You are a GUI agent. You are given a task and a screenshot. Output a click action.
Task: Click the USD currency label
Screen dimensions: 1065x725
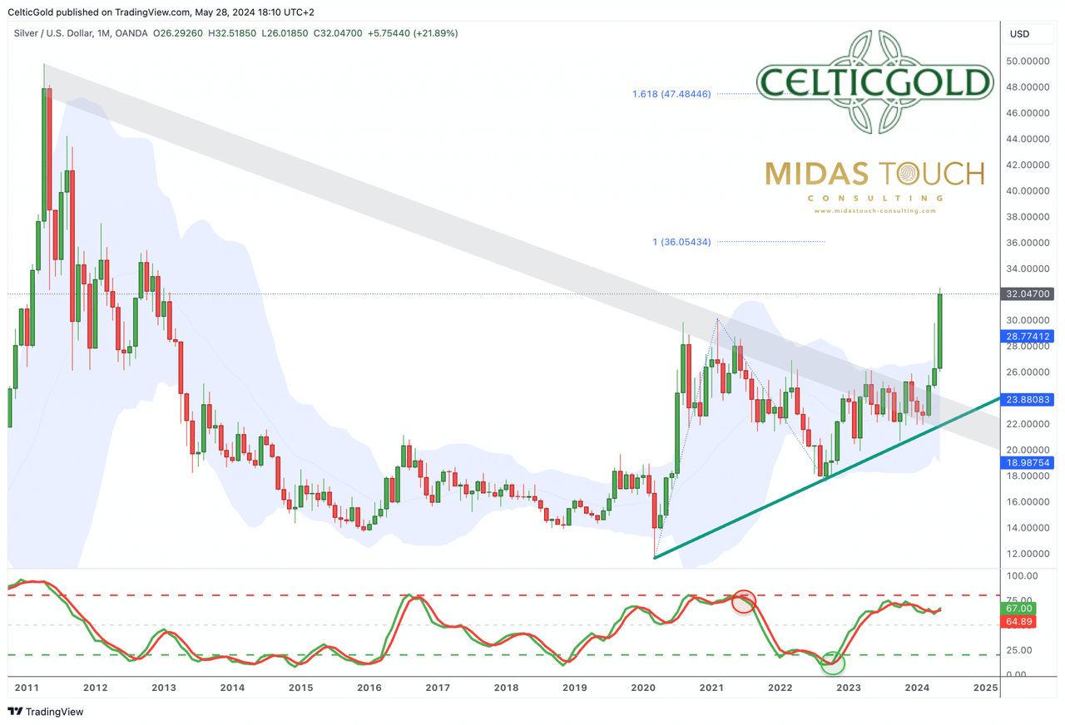1019,34
